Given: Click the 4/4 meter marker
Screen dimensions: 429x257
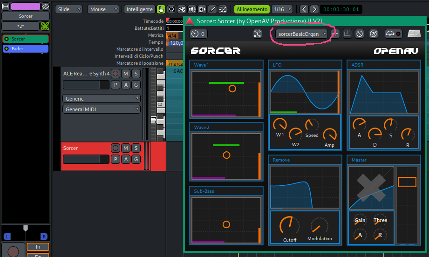Looking at the screenshot, I should point(172,35).
